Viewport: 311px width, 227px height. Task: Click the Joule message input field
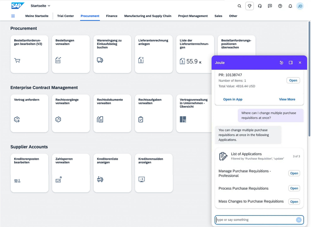point(255,220)
